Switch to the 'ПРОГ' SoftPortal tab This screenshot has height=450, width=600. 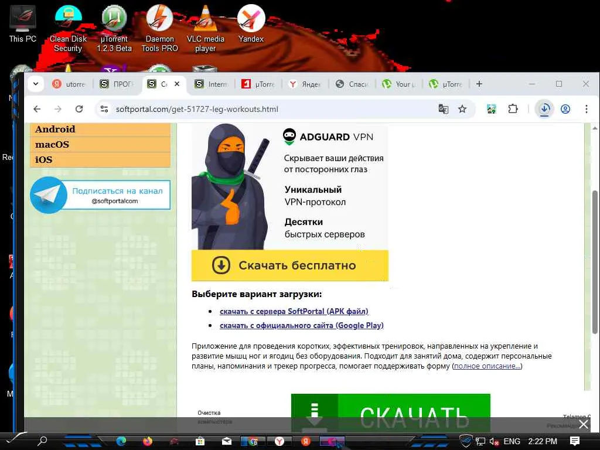pos(117,84)
